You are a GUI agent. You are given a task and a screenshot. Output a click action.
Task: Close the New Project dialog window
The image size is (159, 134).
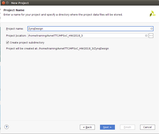pos(3,3)
